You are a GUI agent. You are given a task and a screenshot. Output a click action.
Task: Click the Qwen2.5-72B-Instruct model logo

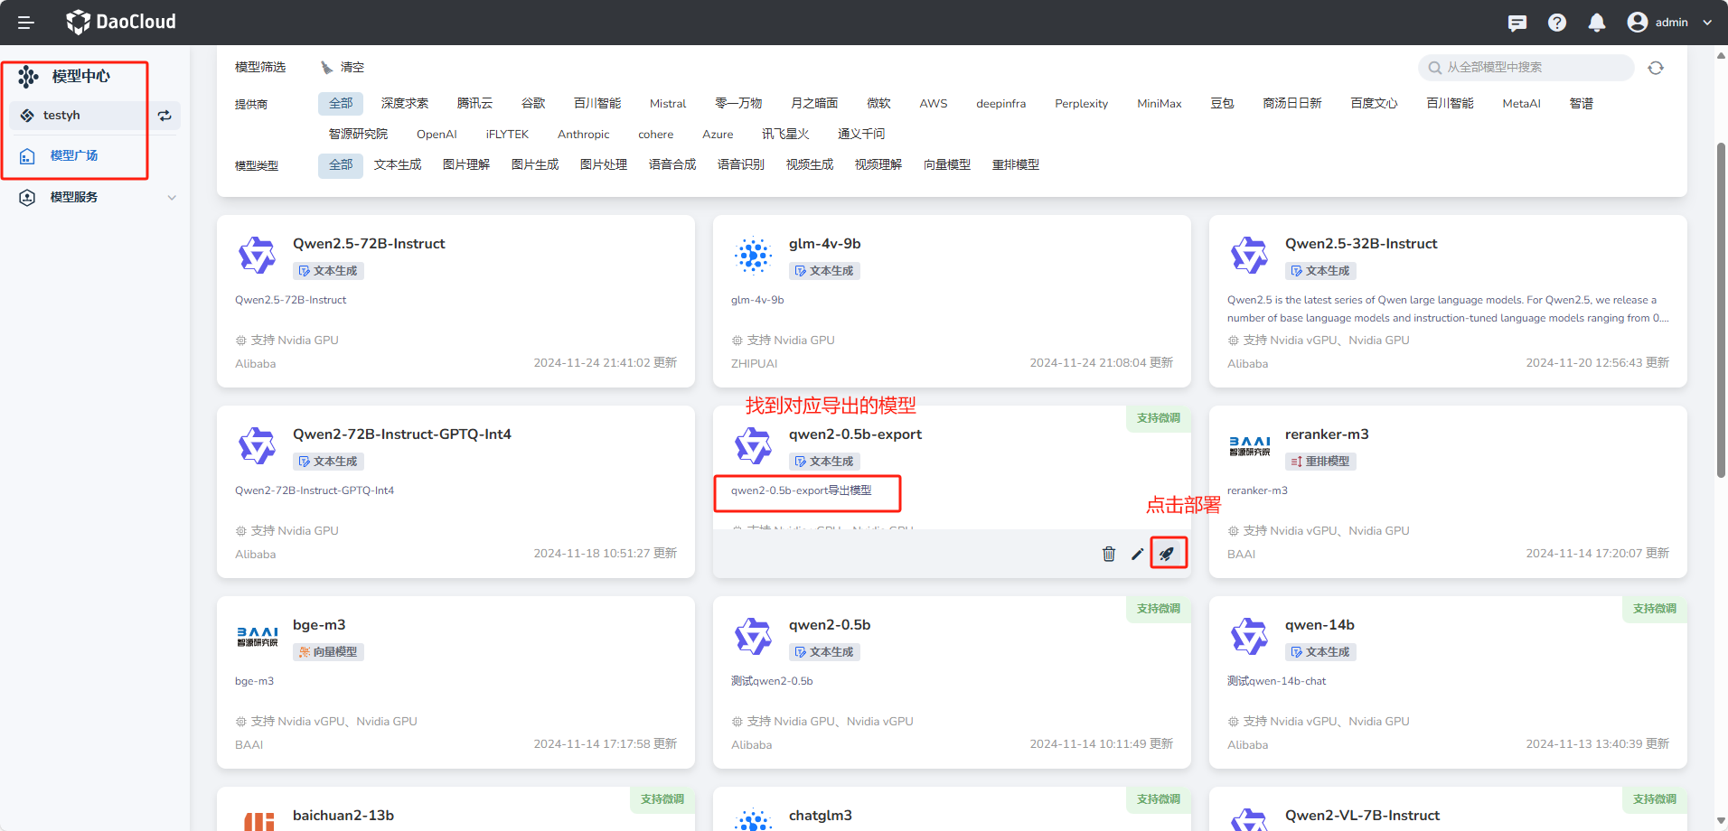coord(257,256)
